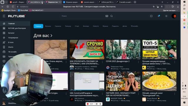Select the blue Главная category tab
Image resolution: width=188 pixels, height=106 pixels.
pos(38,26)
